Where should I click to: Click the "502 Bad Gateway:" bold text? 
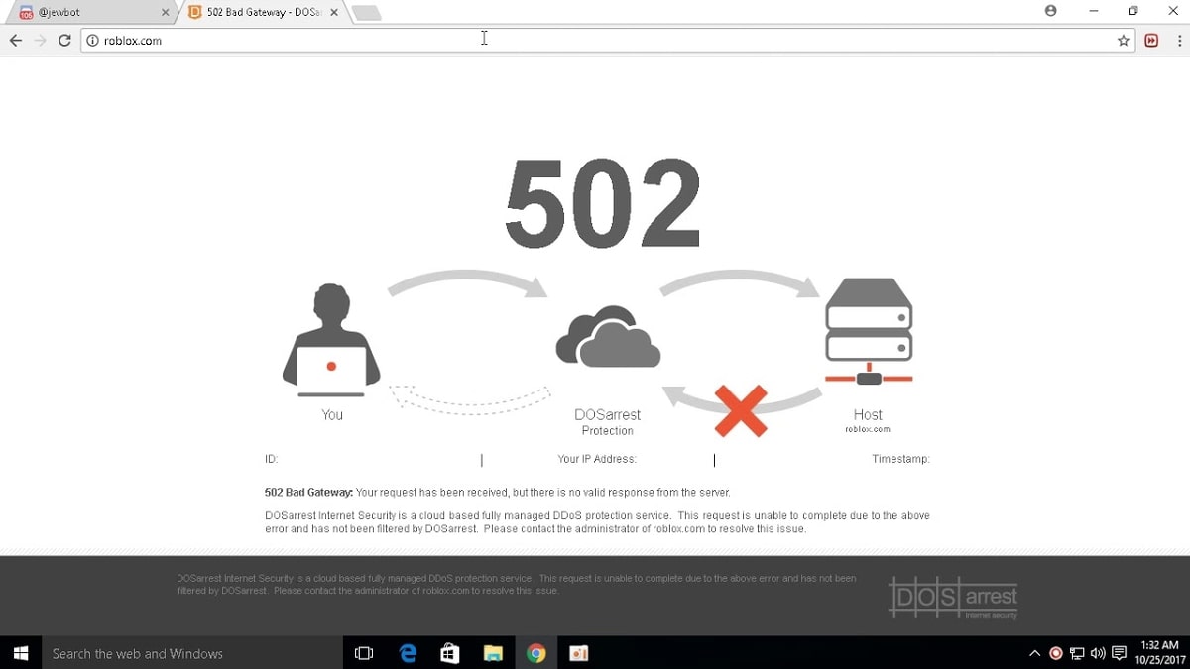[x=308, y=492]
